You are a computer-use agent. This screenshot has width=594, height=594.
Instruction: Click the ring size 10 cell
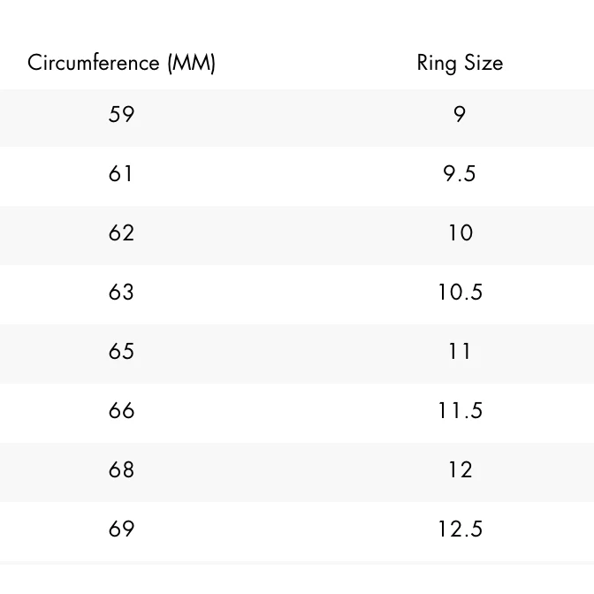tap(460, 233)
